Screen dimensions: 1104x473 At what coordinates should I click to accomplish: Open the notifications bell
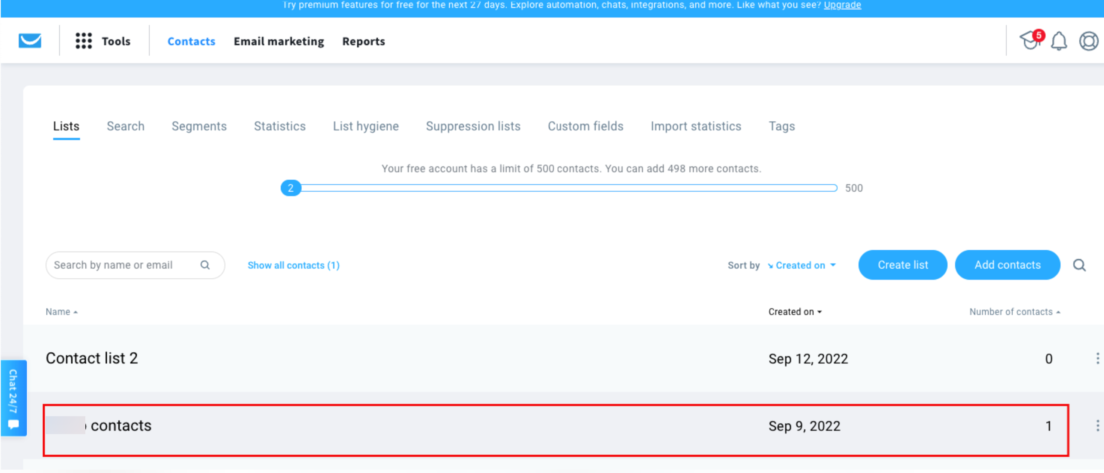[1059, 41]
